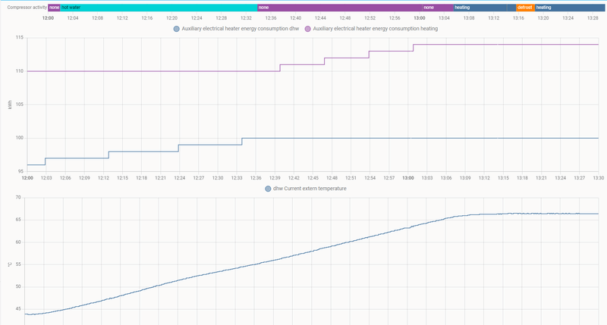Image resolution: width=607 pixels, height=325 pixels.
Task: Click the '70' value on temperature axis
Action: (18, 197)
